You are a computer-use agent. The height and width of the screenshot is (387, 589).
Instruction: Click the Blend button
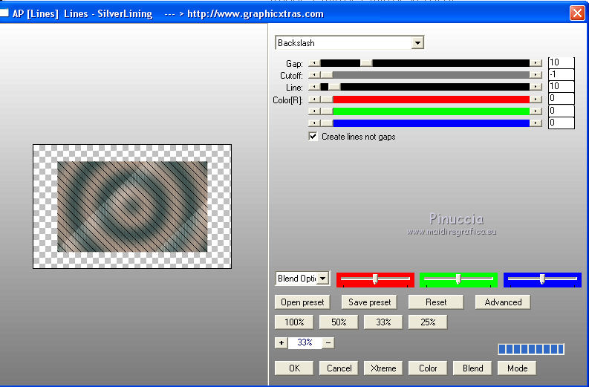coord(473,368)
